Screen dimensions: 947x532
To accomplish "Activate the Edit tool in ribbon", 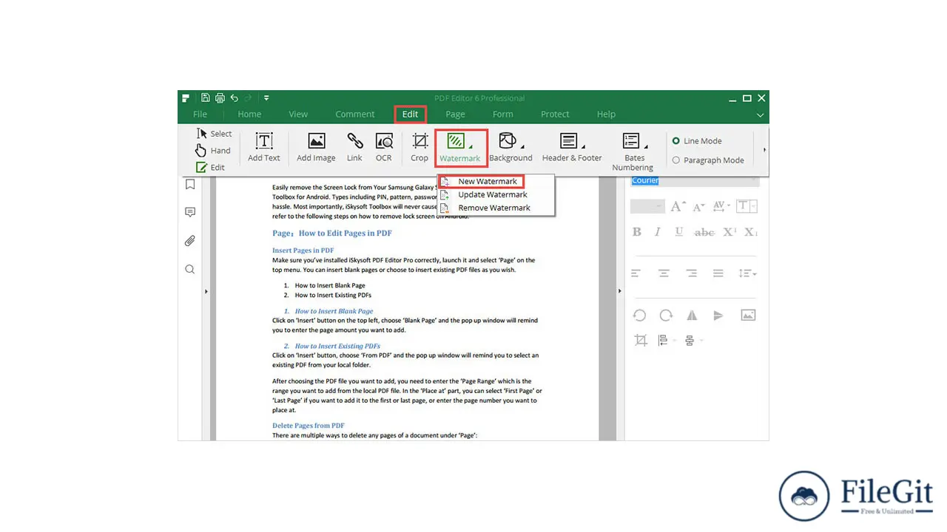I will [x=210, y=168].
